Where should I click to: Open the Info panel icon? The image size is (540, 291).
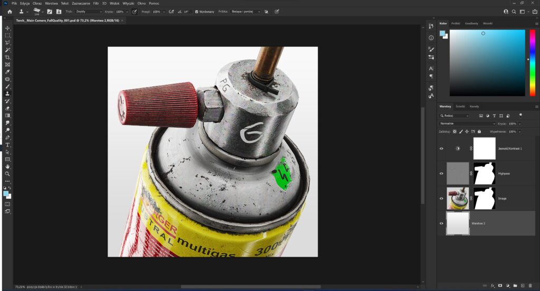[431, 38]
